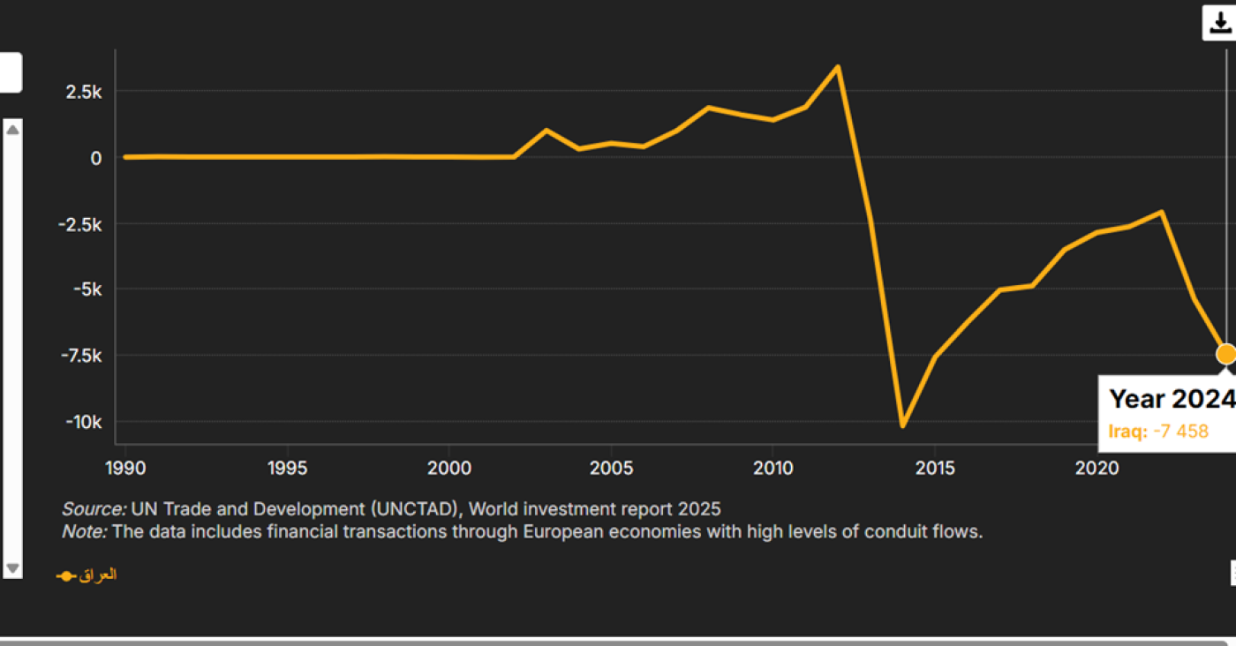The image size is (1236, 646).
Task: Click the 2.5k y-axis label
Action: (85, 92)
